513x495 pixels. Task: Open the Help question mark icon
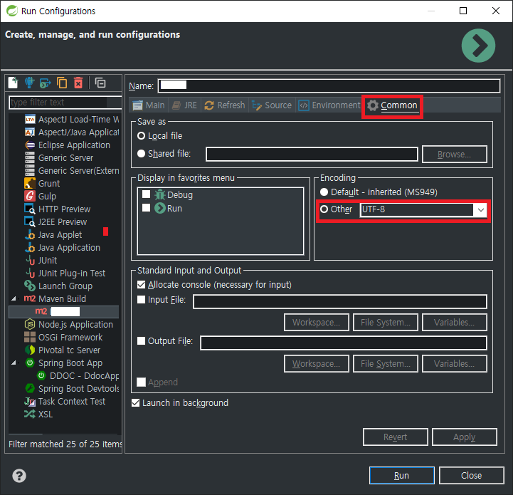(x=19, y=476)
